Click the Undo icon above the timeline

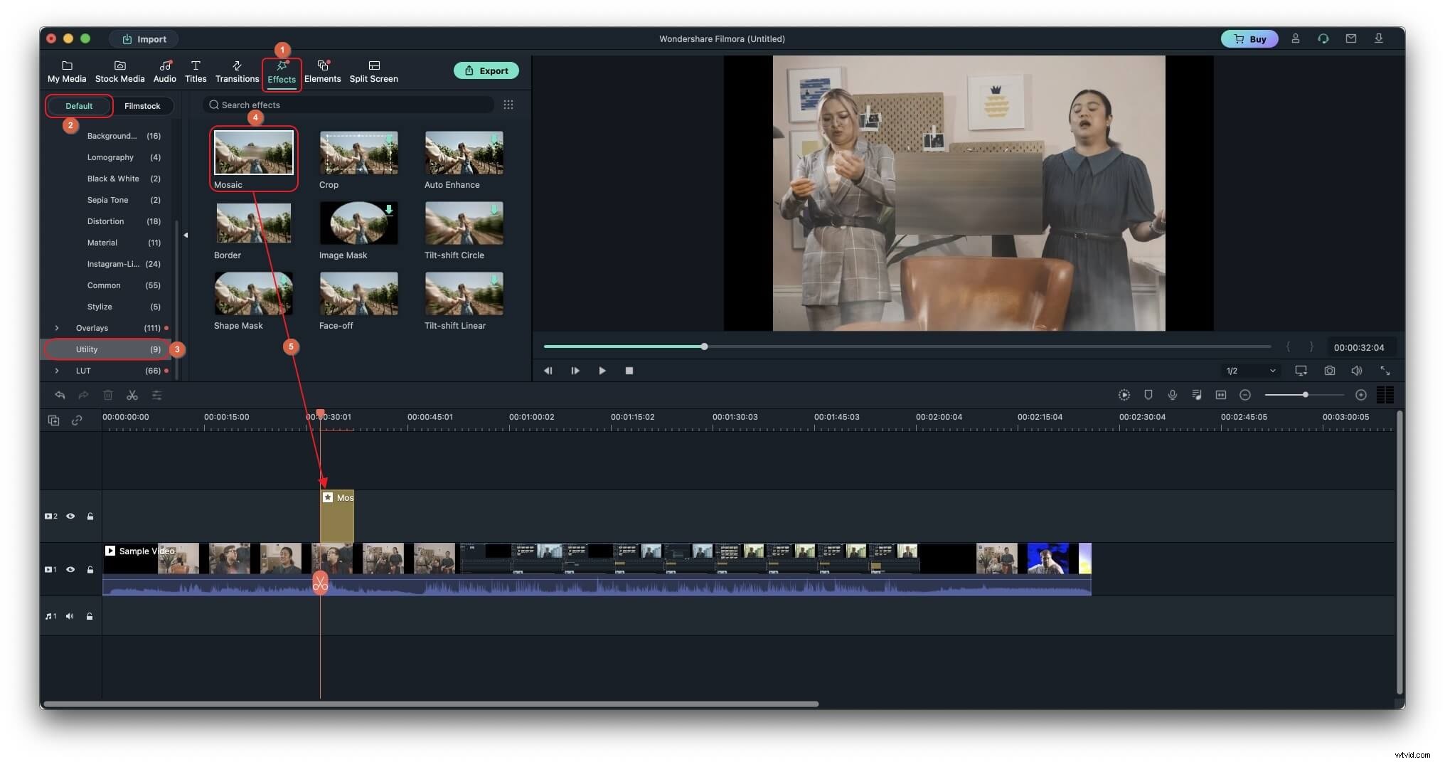tap(60, 395)
